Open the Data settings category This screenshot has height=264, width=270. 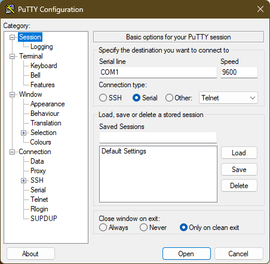coord(37,161)
